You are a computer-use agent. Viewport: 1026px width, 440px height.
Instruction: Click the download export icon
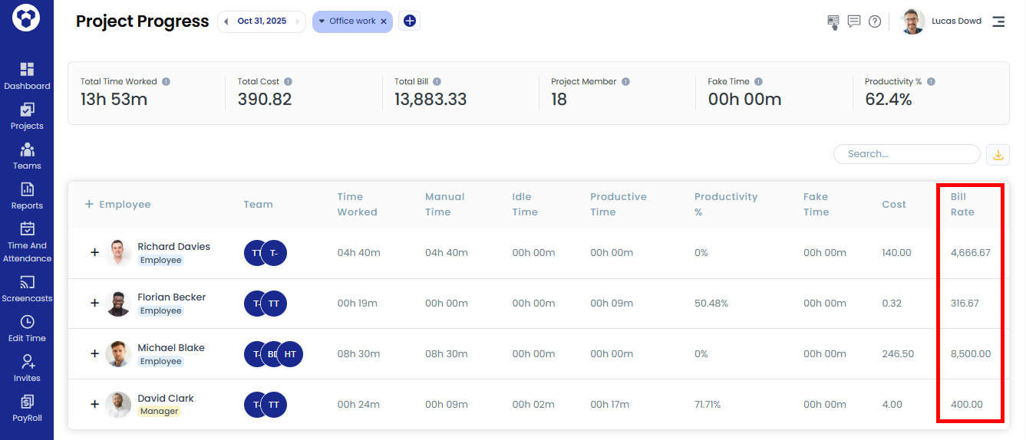click(x=998, y=154)
